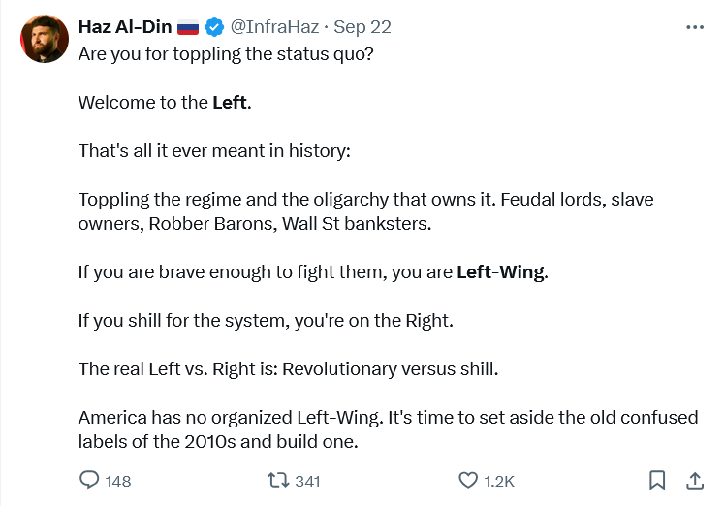The height and width of the screenshot is (506, 725).
Task: Click the 341 reposts count
Action: tap(306, 481)
